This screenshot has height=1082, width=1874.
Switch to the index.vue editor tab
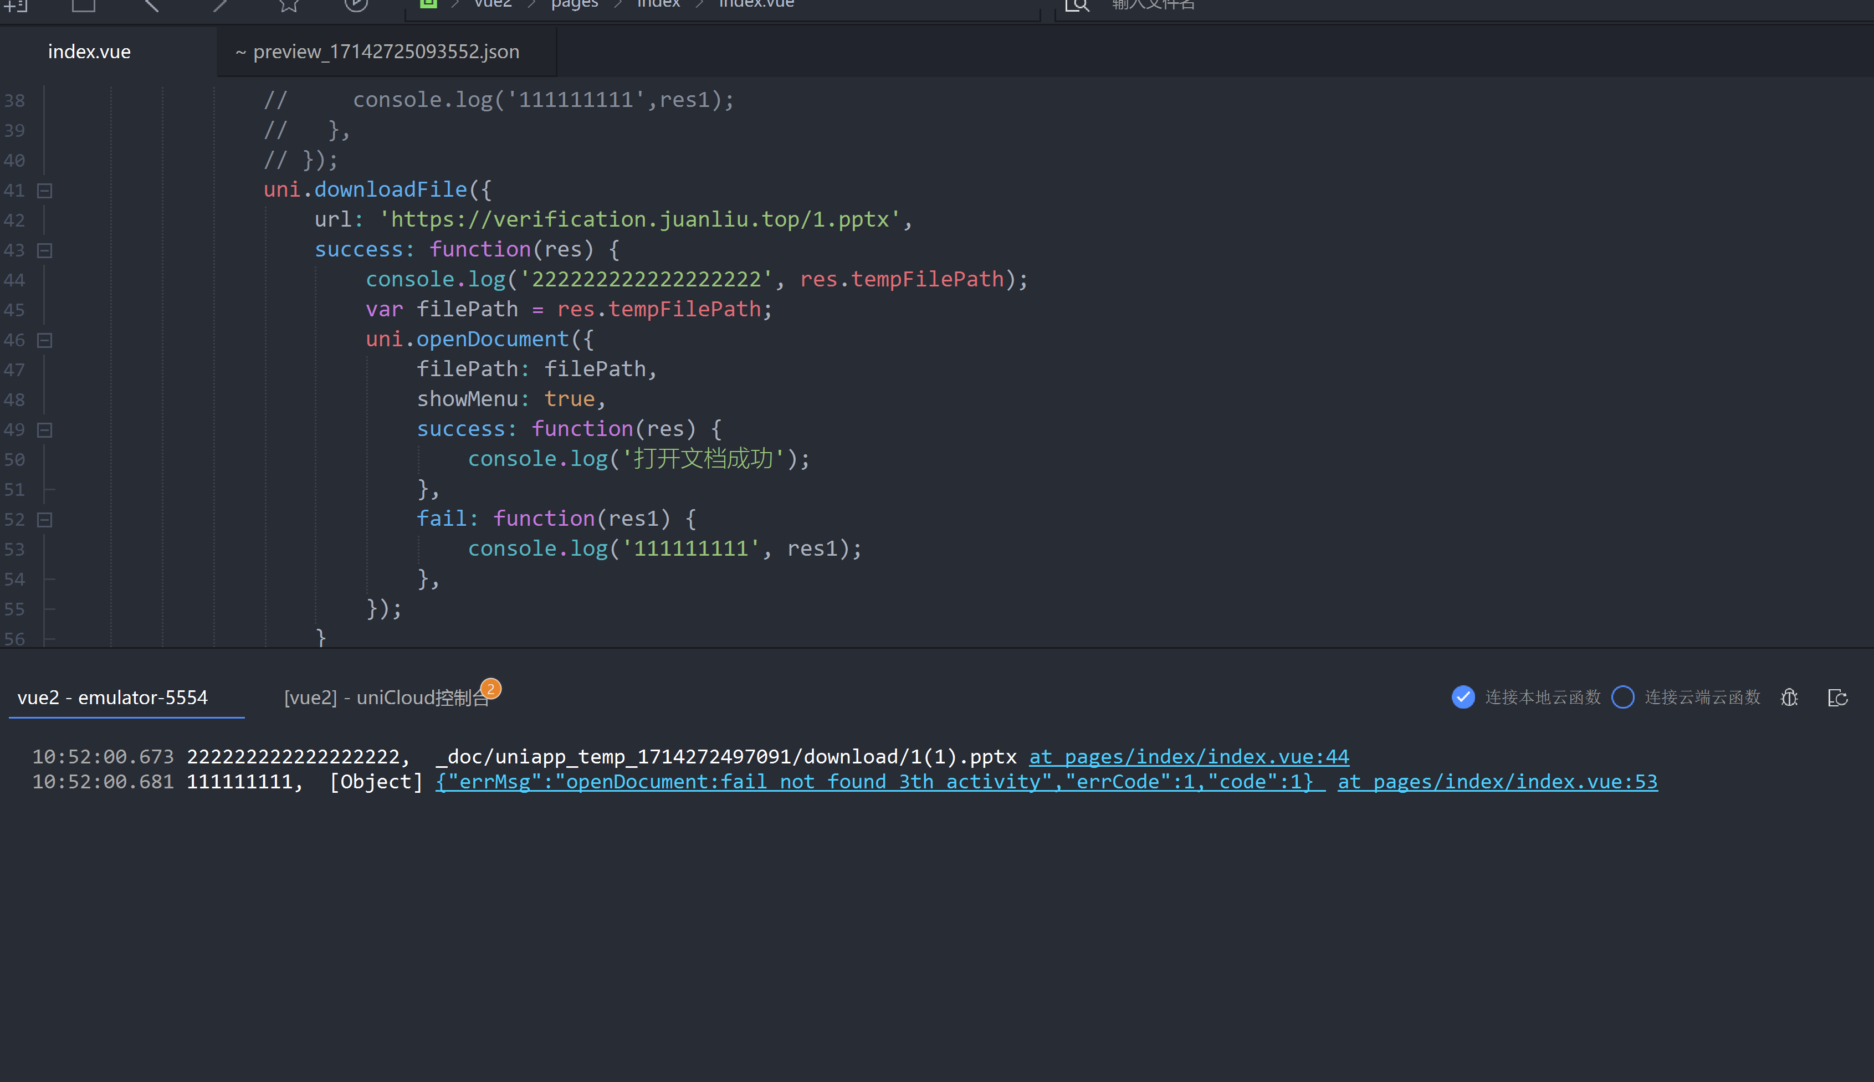[89, 52]
